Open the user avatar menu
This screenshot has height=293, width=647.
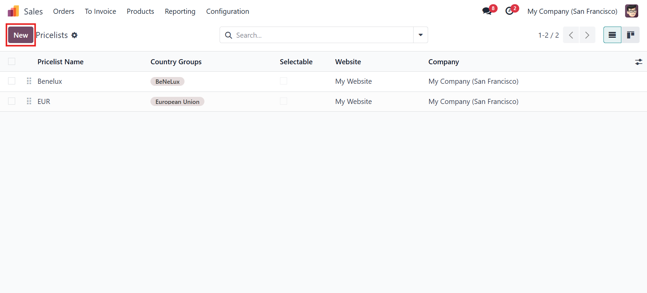tap(631, 11)
